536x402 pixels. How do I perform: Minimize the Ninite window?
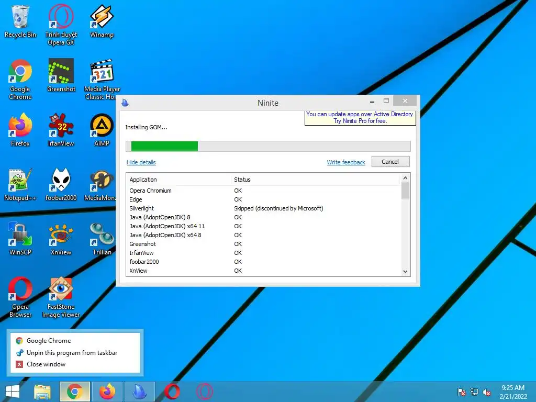click(x=372, y=101)
